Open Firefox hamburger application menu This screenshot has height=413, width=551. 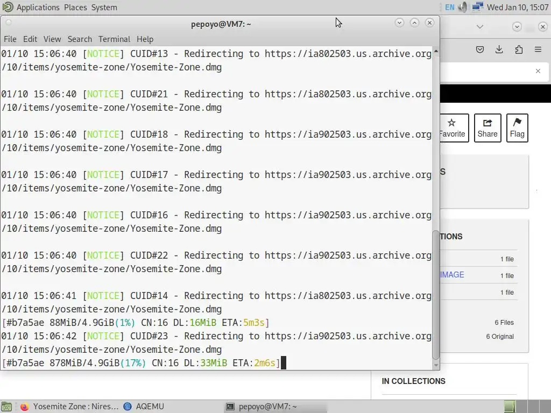pyautogui.click(x=538, y=49)
